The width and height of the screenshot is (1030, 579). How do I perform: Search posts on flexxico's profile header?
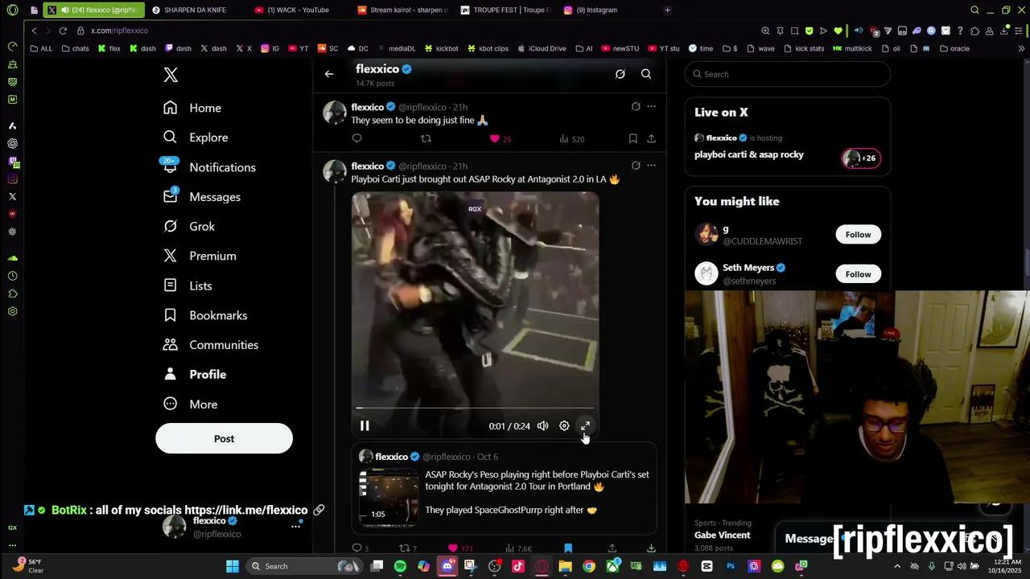(x=646, y=74)
